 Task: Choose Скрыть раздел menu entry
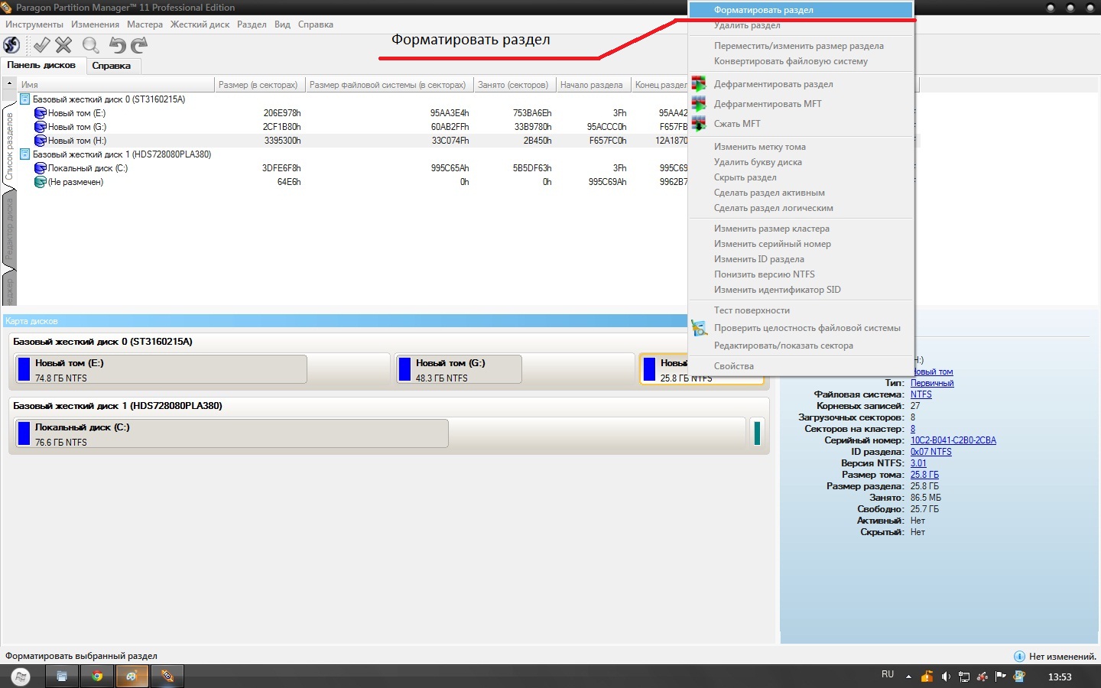[801, 177]
